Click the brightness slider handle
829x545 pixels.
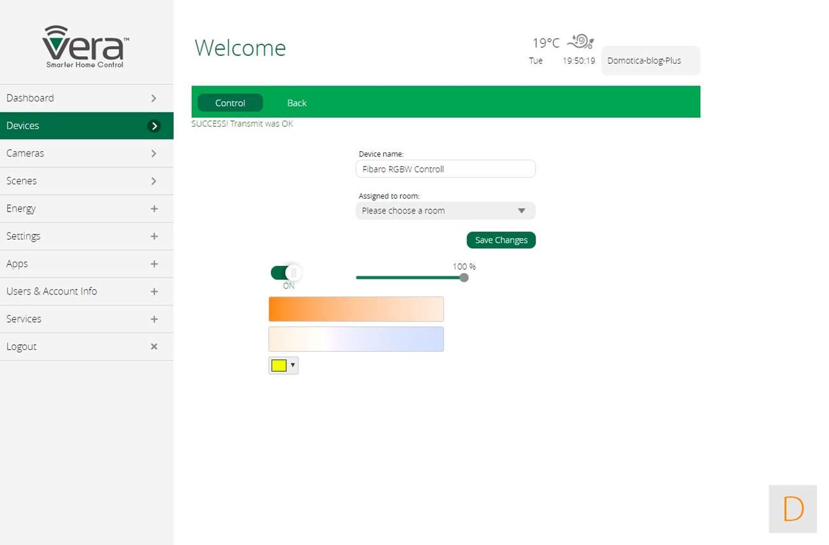464,277
